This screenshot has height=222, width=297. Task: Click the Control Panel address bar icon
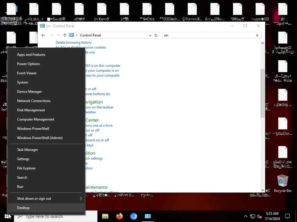72,35
